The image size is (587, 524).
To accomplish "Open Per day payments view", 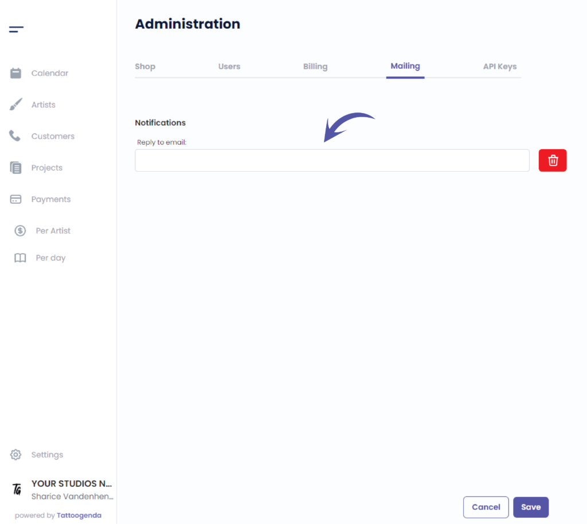I will click(50, 258).
